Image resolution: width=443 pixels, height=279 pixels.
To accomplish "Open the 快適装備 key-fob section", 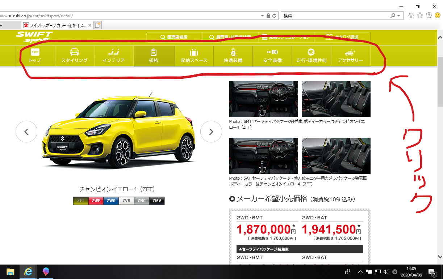I will (x=233, y=56).
